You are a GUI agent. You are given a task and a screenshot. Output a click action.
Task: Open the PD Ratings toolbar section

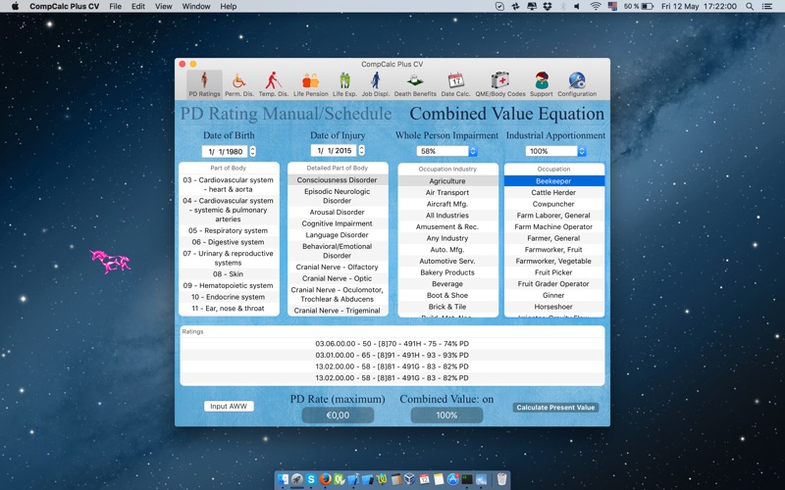point(204,84)
